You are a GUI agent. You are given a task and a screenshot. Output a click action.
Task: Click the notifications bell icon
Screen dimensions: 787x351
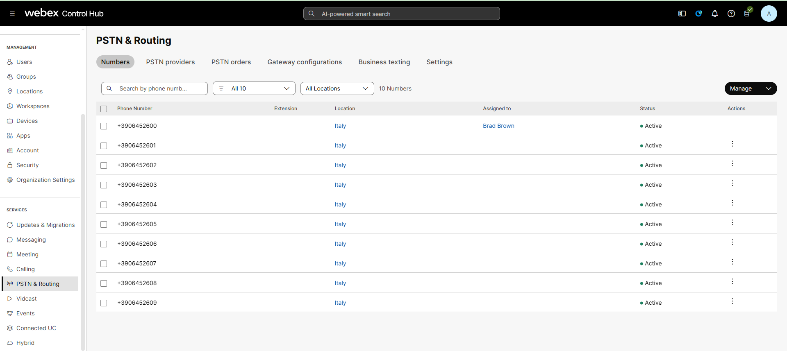[x=714, y=14]
